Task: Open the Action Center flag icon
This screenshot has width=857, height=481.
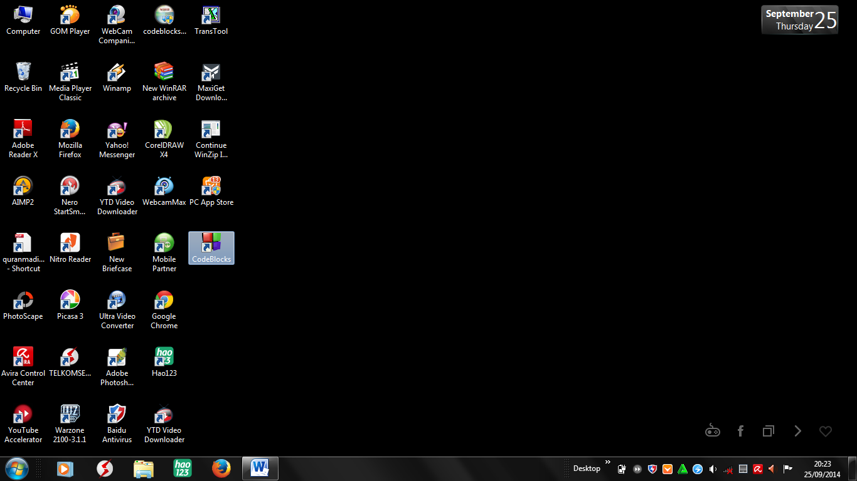Action: coord(788,468)
